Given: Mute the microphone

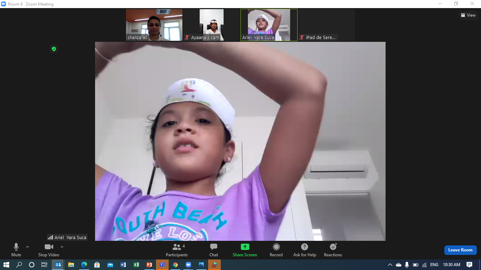Looking at the screenshot, I should (16, 250).
